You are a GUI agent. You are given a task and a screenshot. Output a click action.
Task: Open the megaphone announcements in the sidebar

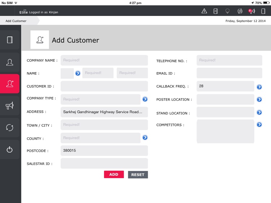tap(10, 106)
